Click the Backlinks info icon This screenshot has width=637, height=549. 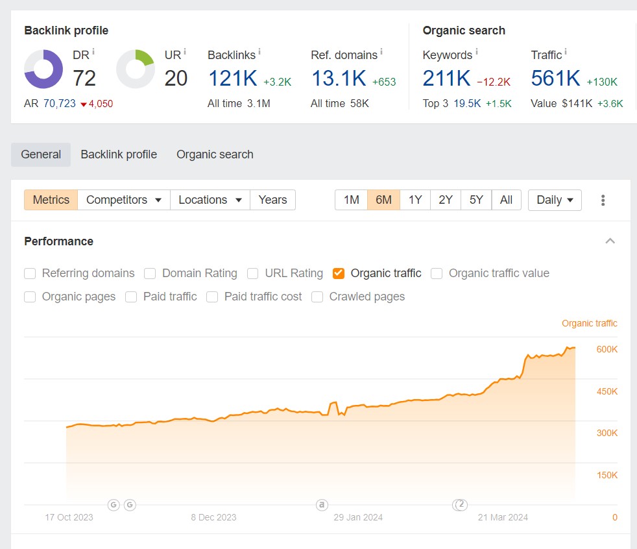(x=259, y=52)
